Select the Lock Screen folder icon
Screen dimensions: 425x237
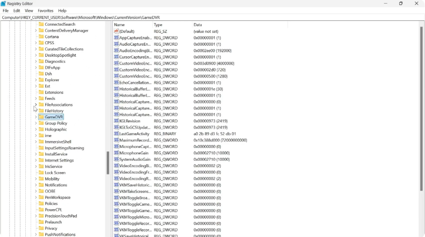[x=41, y=173]
